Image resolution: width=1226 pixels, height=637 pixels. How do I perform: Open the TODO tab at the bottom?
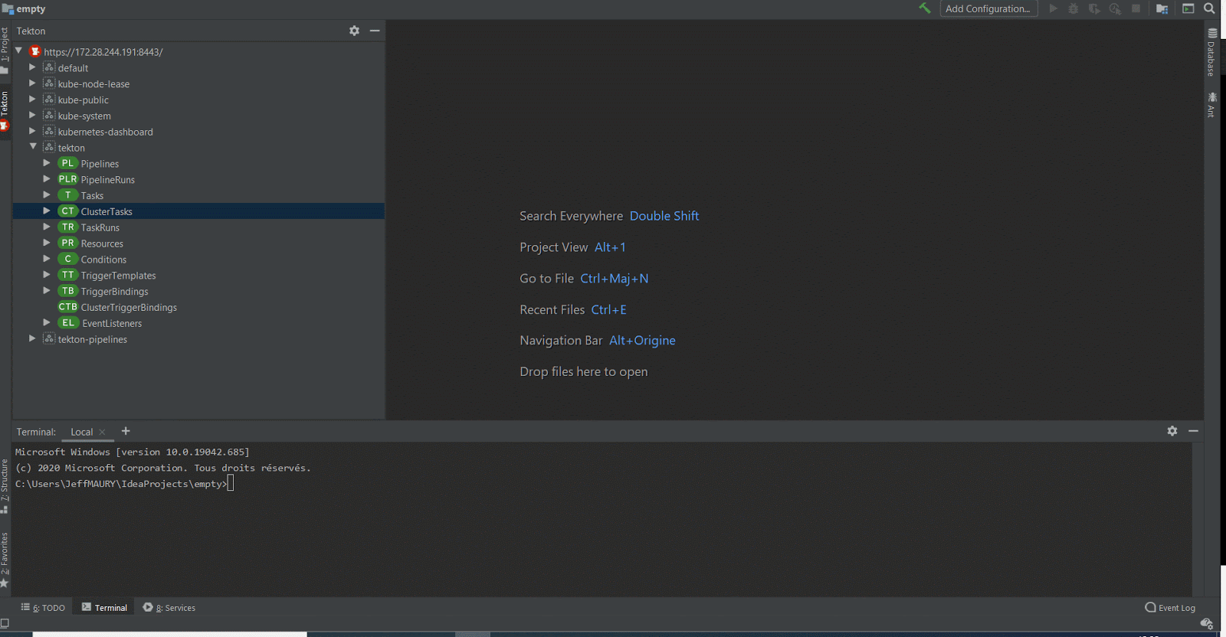(x=44, y=608)
